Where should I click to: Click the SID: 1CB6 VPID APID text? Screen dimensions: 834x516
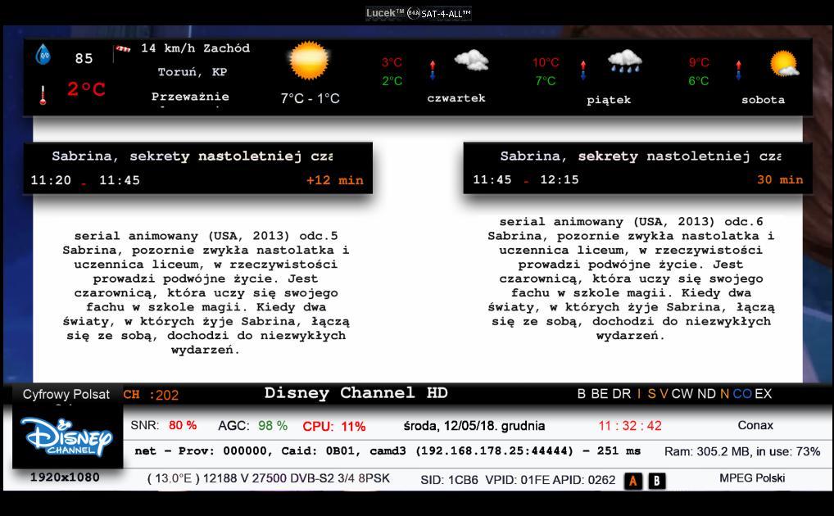click(518, 480)
